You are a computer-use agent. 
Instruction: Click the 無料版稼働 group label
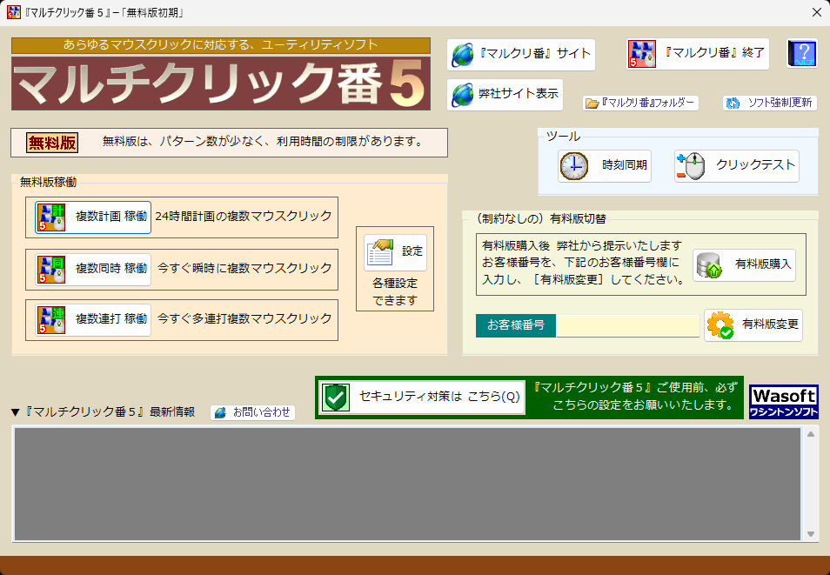click(x=48, y=182)
